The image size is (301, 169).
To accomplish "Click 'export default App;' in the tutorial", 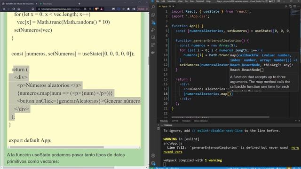I will (x=30, y=140).
